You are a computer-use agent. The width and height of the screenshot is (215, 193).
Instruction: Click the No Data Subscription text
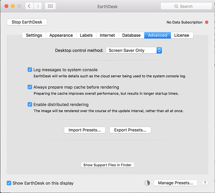[x=184, y=22]
